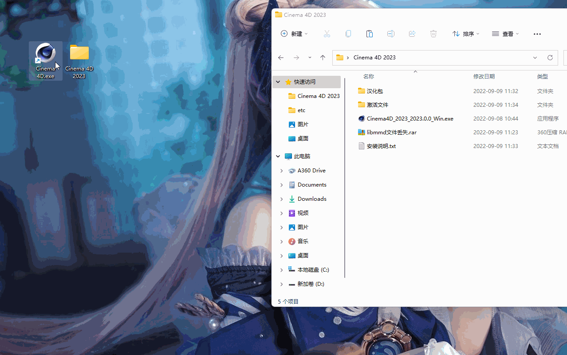Screen dimensions: 567x355
Task: Go back with the left arrow button
Action: click(x=281, y=58)
